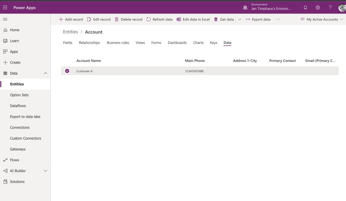
Task: Click the Edit record pencil icon
Action: (x=89, y=19)
